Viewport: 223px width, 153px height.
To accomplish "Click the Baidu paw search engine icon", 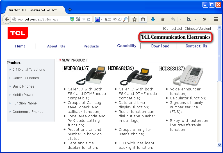I will click(97, 19).
